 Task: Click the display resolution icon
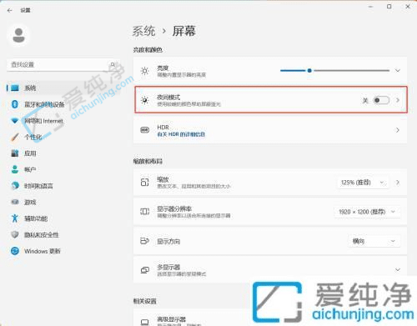click(145, 212)
